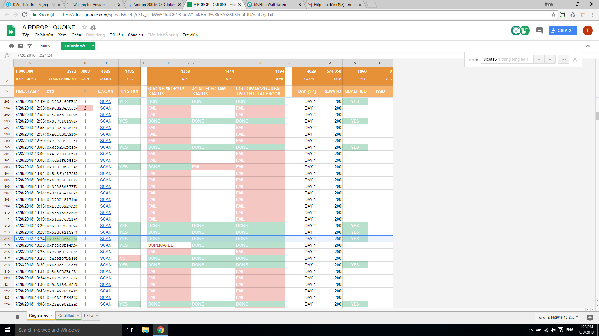
Task: Switch to the Qualified sheet tab
Action: (66, 315)
